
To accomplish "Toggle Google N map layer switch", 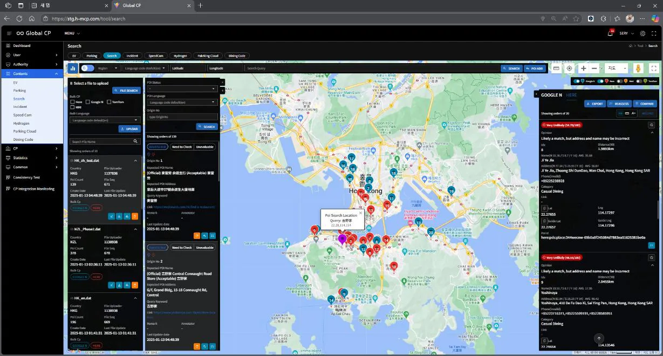I will [578, 81].
